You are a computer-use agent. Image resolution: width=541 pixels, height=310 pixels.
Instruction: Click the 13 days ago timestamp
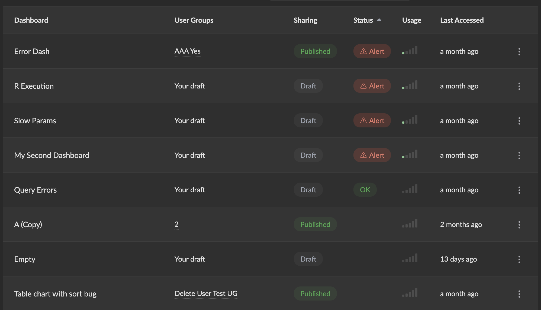pyautogui.click(x=458, y=259)
